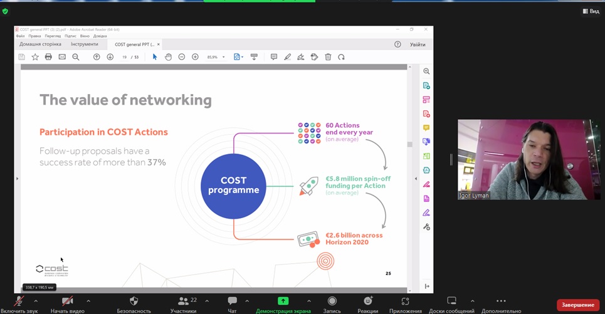Switch to Домашня сторінка tab
Viewport: 605px width, 314px height.
[x=40, y=44]
